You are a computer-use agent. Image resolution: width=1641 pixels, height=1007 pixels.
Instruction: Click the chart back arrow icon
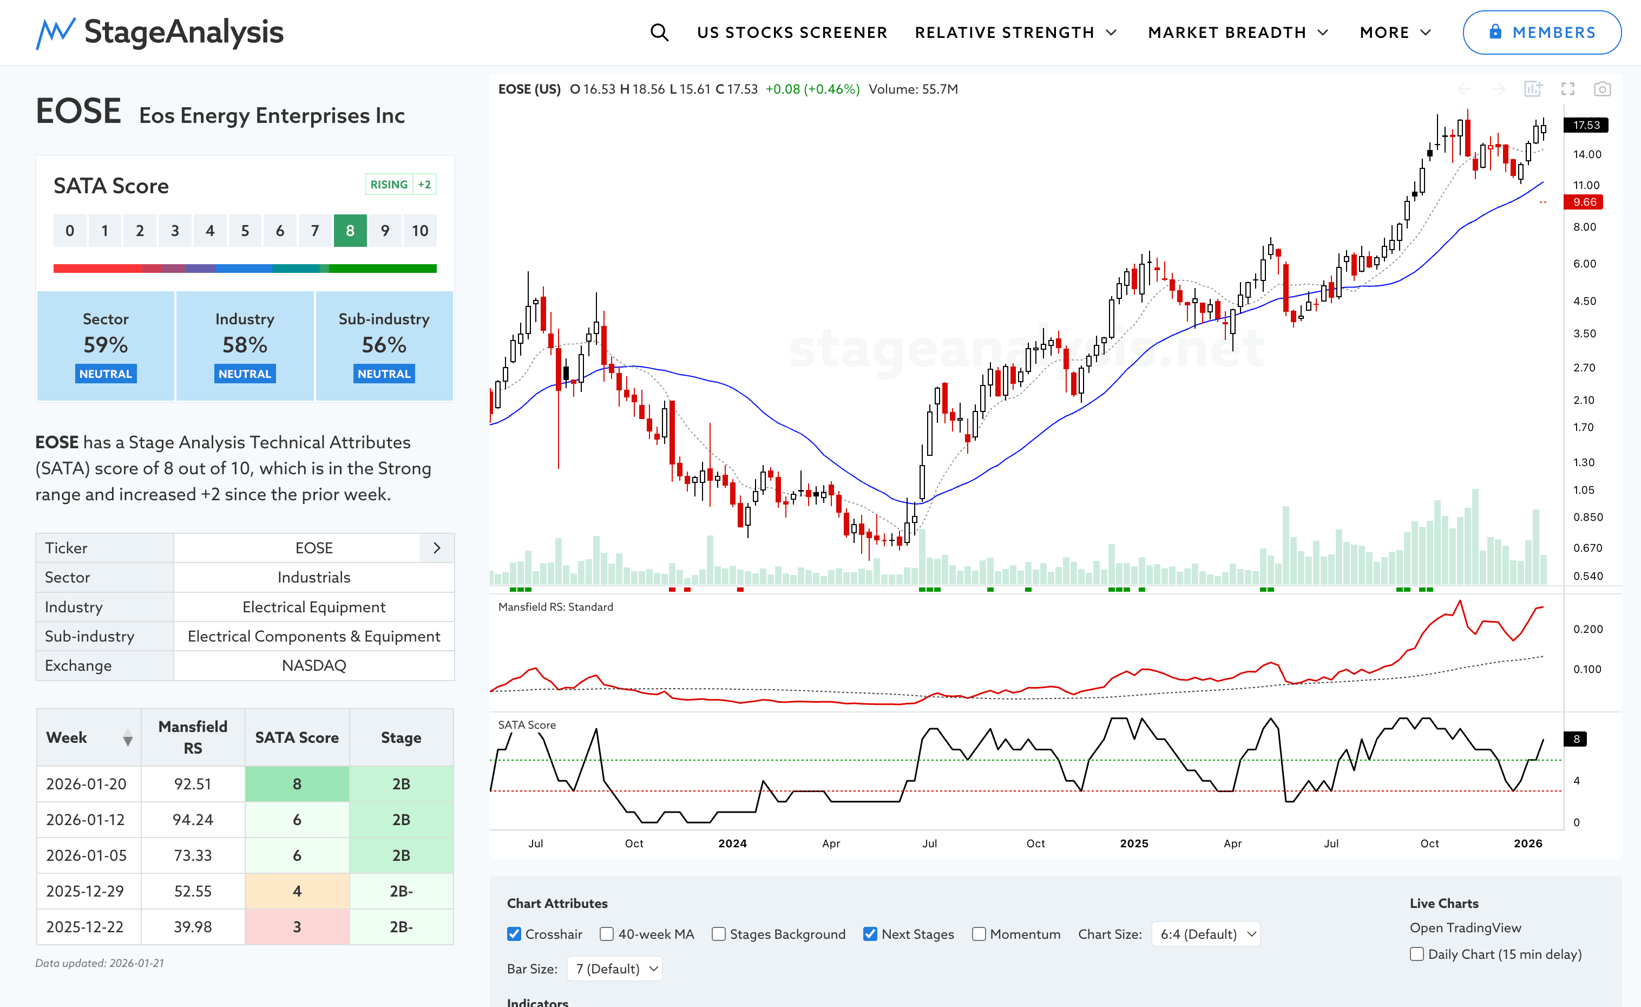[x=1464, y=89]
